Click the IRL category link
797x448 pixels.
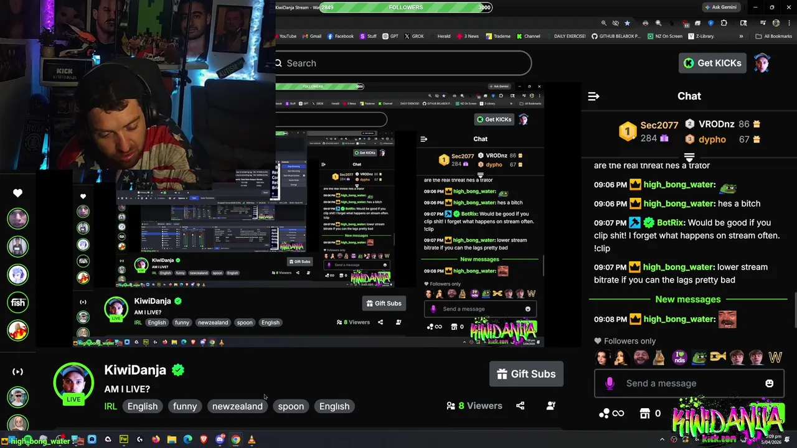coord(111,406)
